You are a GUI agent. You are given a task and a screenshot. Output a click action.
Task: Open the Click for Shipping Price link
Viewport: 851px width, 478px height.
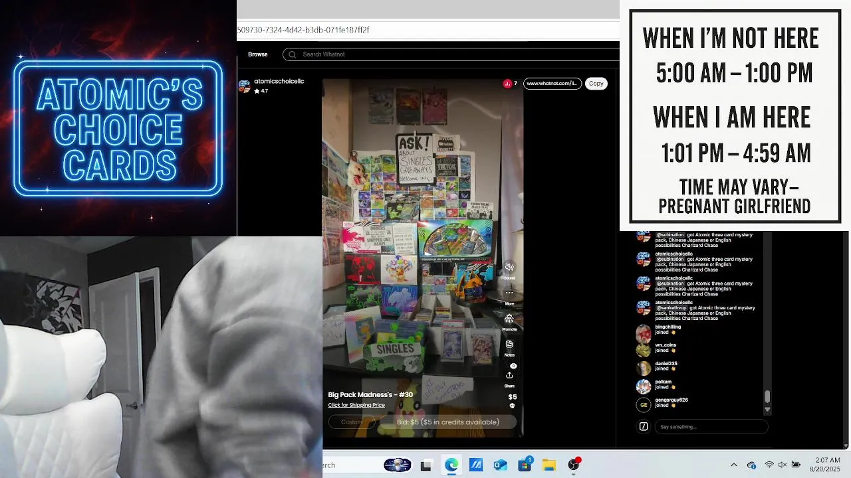[356, 405]
